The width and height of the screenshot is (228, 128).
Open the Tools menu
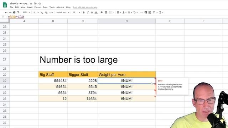pos(52,7)
